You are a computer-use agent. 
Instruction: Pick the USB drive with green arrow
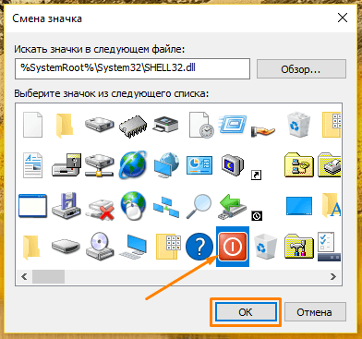233,206
